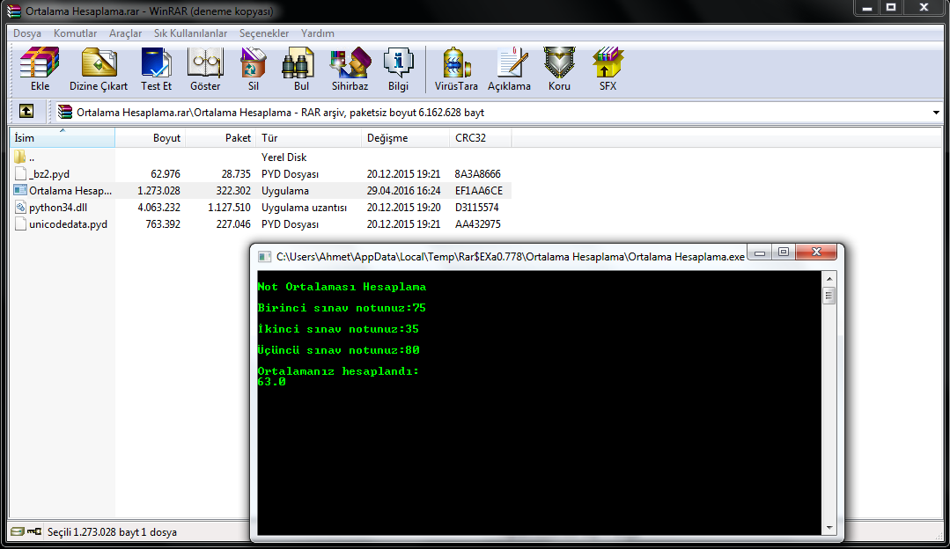Minimize the console window
The image size is (950, 549).
click(760, 253)
